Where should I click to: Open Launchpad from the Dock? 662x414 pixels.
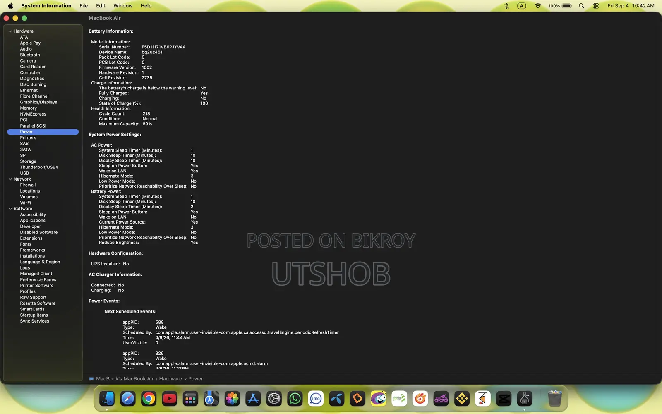pos(190,399)
